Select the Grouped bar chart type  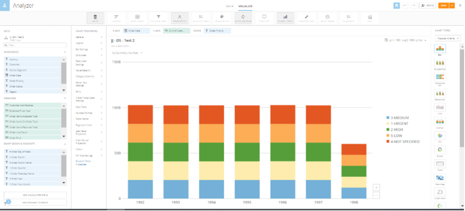(440, 63)
